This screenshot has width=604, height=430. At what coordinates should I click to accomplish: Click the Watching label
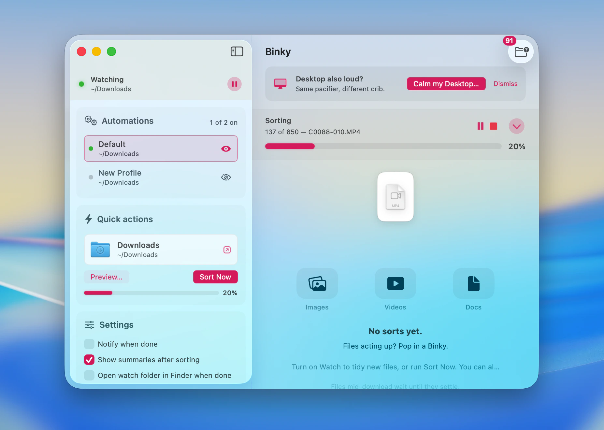click(x=107, y=79)
